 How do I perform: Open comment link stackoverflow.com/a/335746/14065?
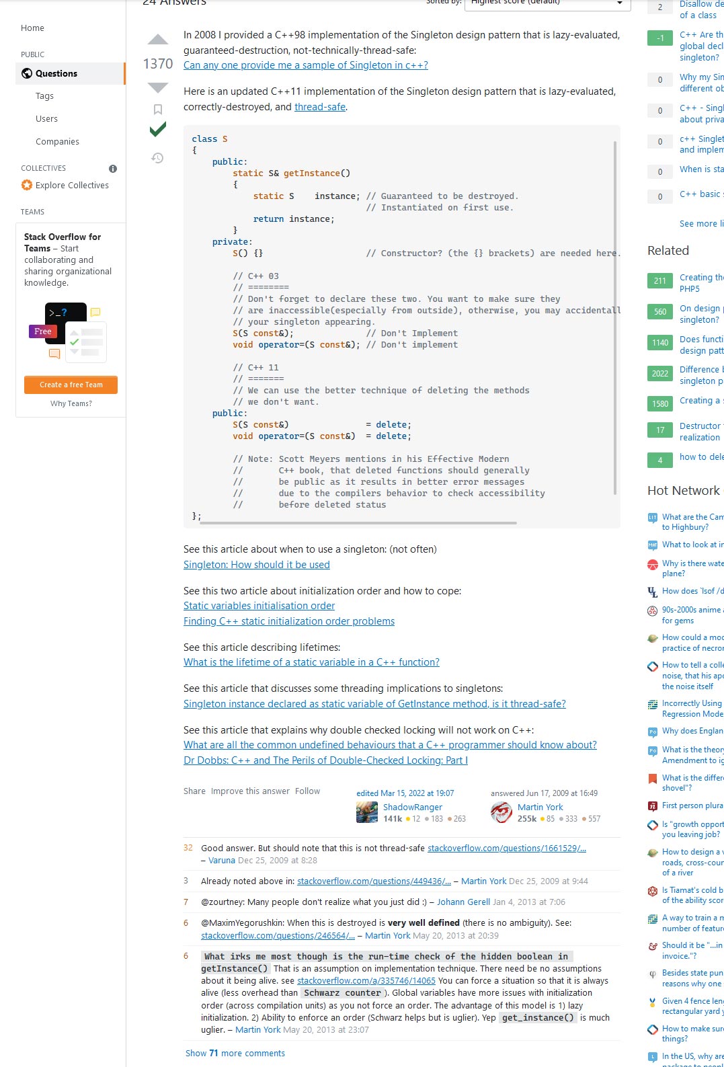point(366,981)
